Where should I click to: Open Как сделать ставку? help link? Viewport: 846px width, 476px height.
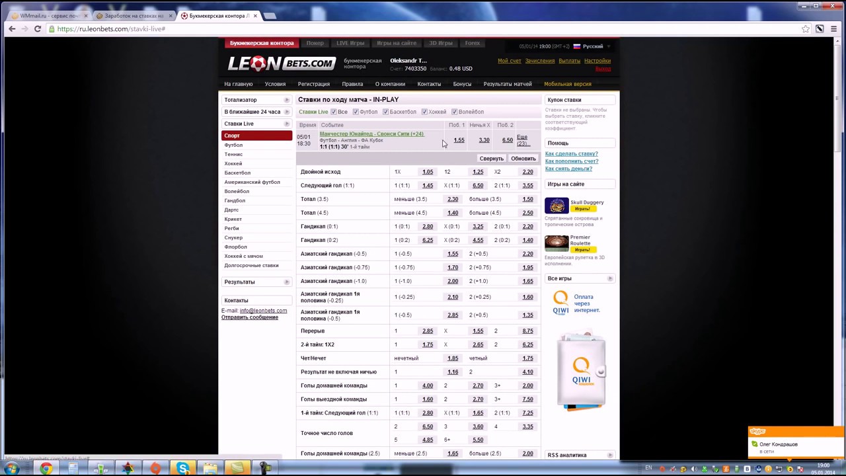point(571,154)
